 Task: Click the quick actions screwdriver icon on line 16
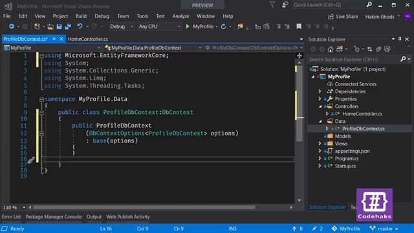coord(31,160)
